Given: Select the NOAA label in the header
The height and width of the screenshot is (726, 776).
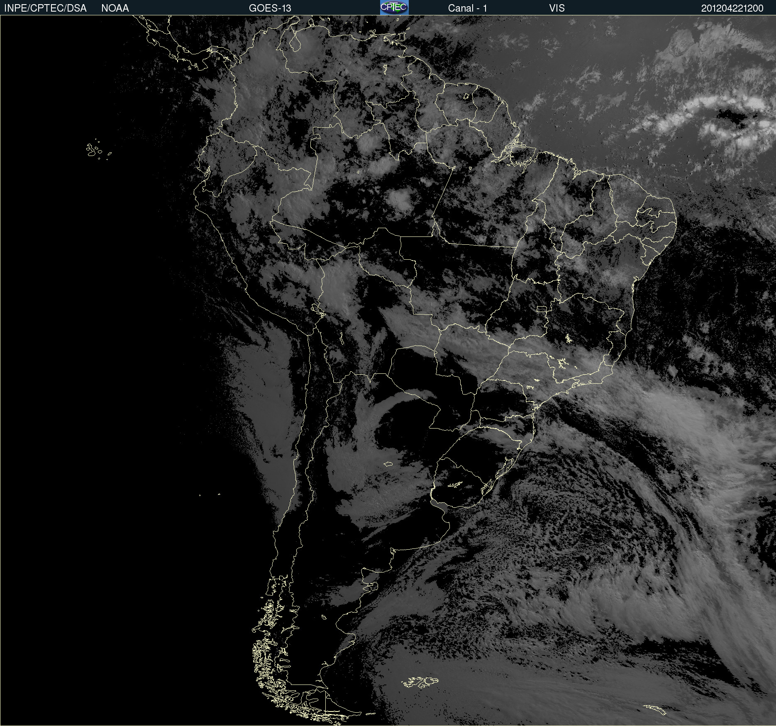Looking at the screenshot, I should click(x=115, y=8).
